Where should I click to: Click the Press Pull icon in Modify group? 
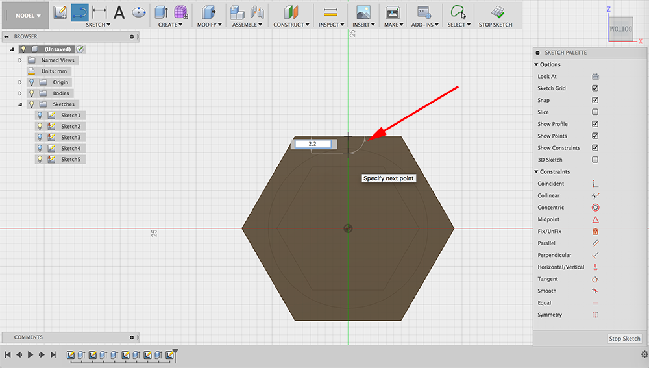click(x=209, y=12)
